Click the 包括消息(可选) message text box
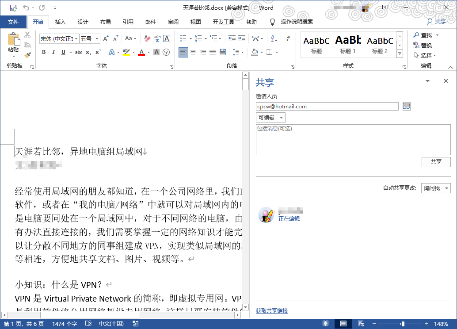457x329 pixels. pos(353,140)
